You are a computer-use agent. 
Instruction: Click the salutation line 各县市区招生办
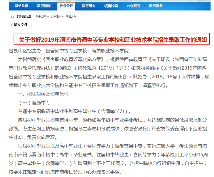coord(71,51)
